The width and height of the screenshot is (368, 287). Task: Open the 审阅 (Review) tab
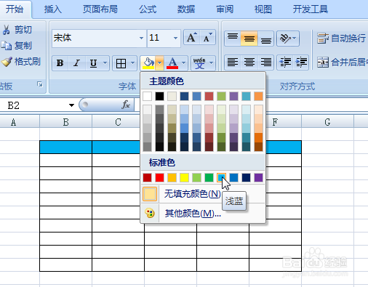(x=225, y=9)
